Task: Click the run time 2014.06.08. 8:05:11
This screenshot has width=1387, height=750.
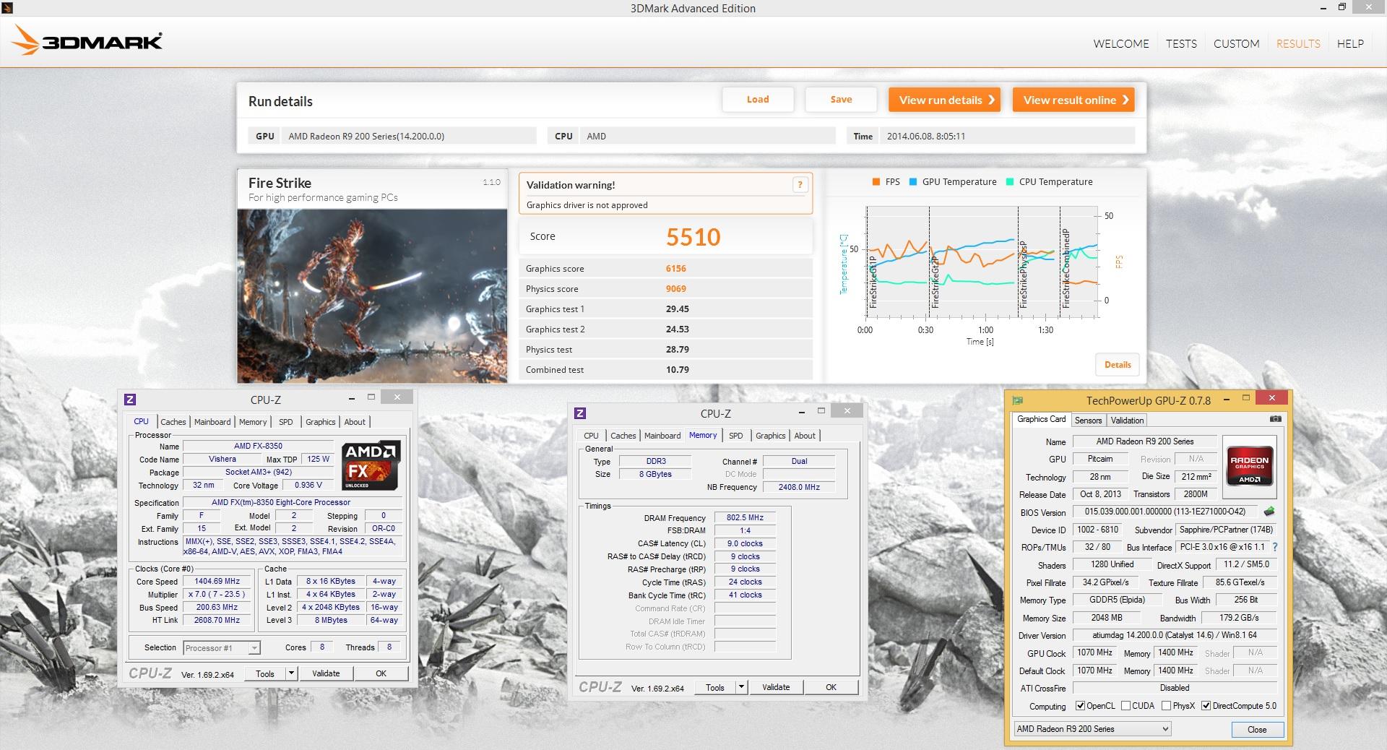Action: pyautogui.click(x=926, y=136)
